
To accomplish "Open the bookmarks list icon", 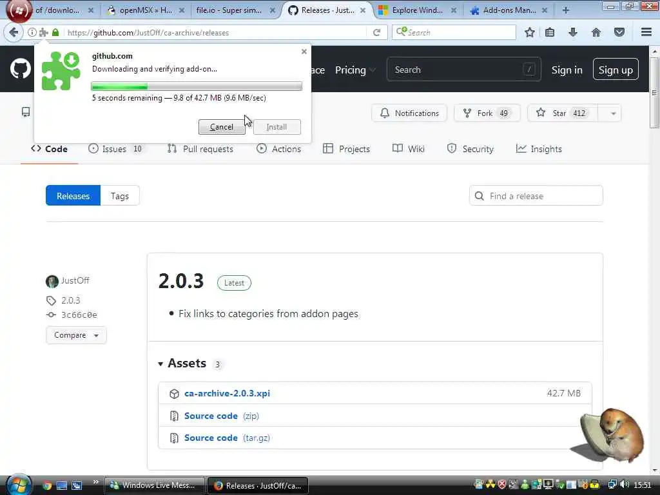I will pos(550,32).
